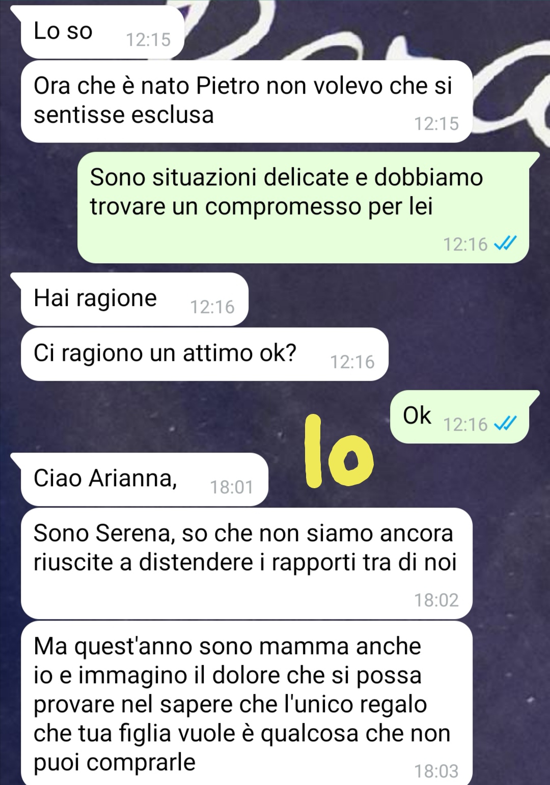Tap the 12:15 time beside 'Lo so'

148,40
